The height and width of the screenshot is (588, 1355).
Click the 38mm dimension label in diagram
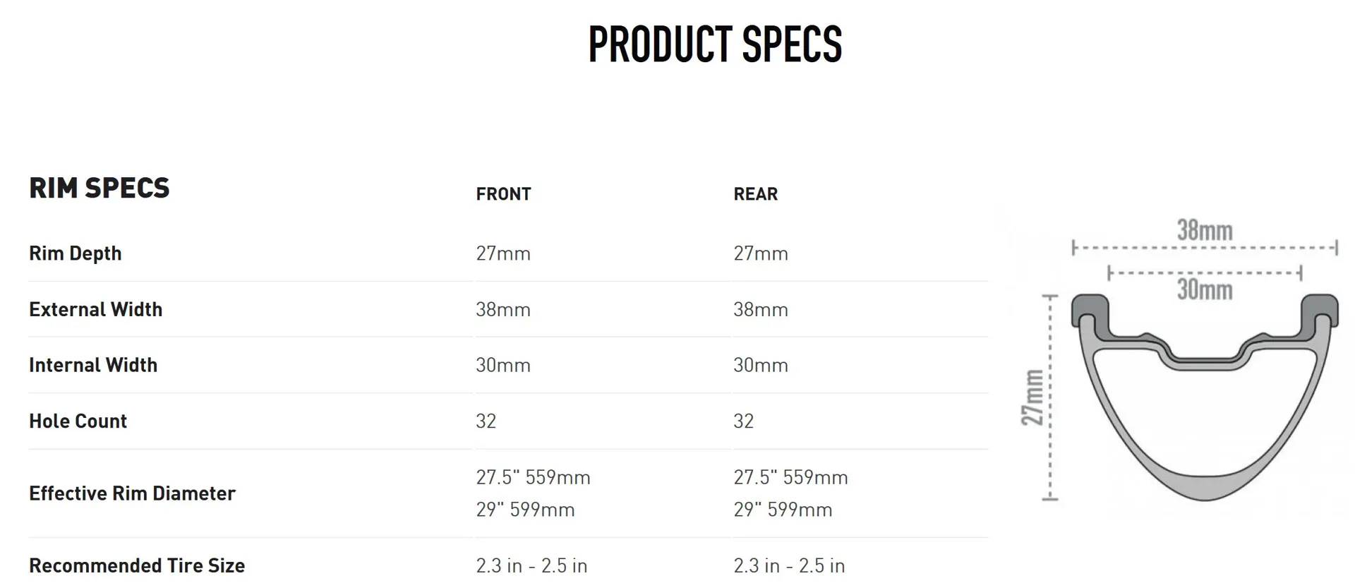coord(1205,231)
